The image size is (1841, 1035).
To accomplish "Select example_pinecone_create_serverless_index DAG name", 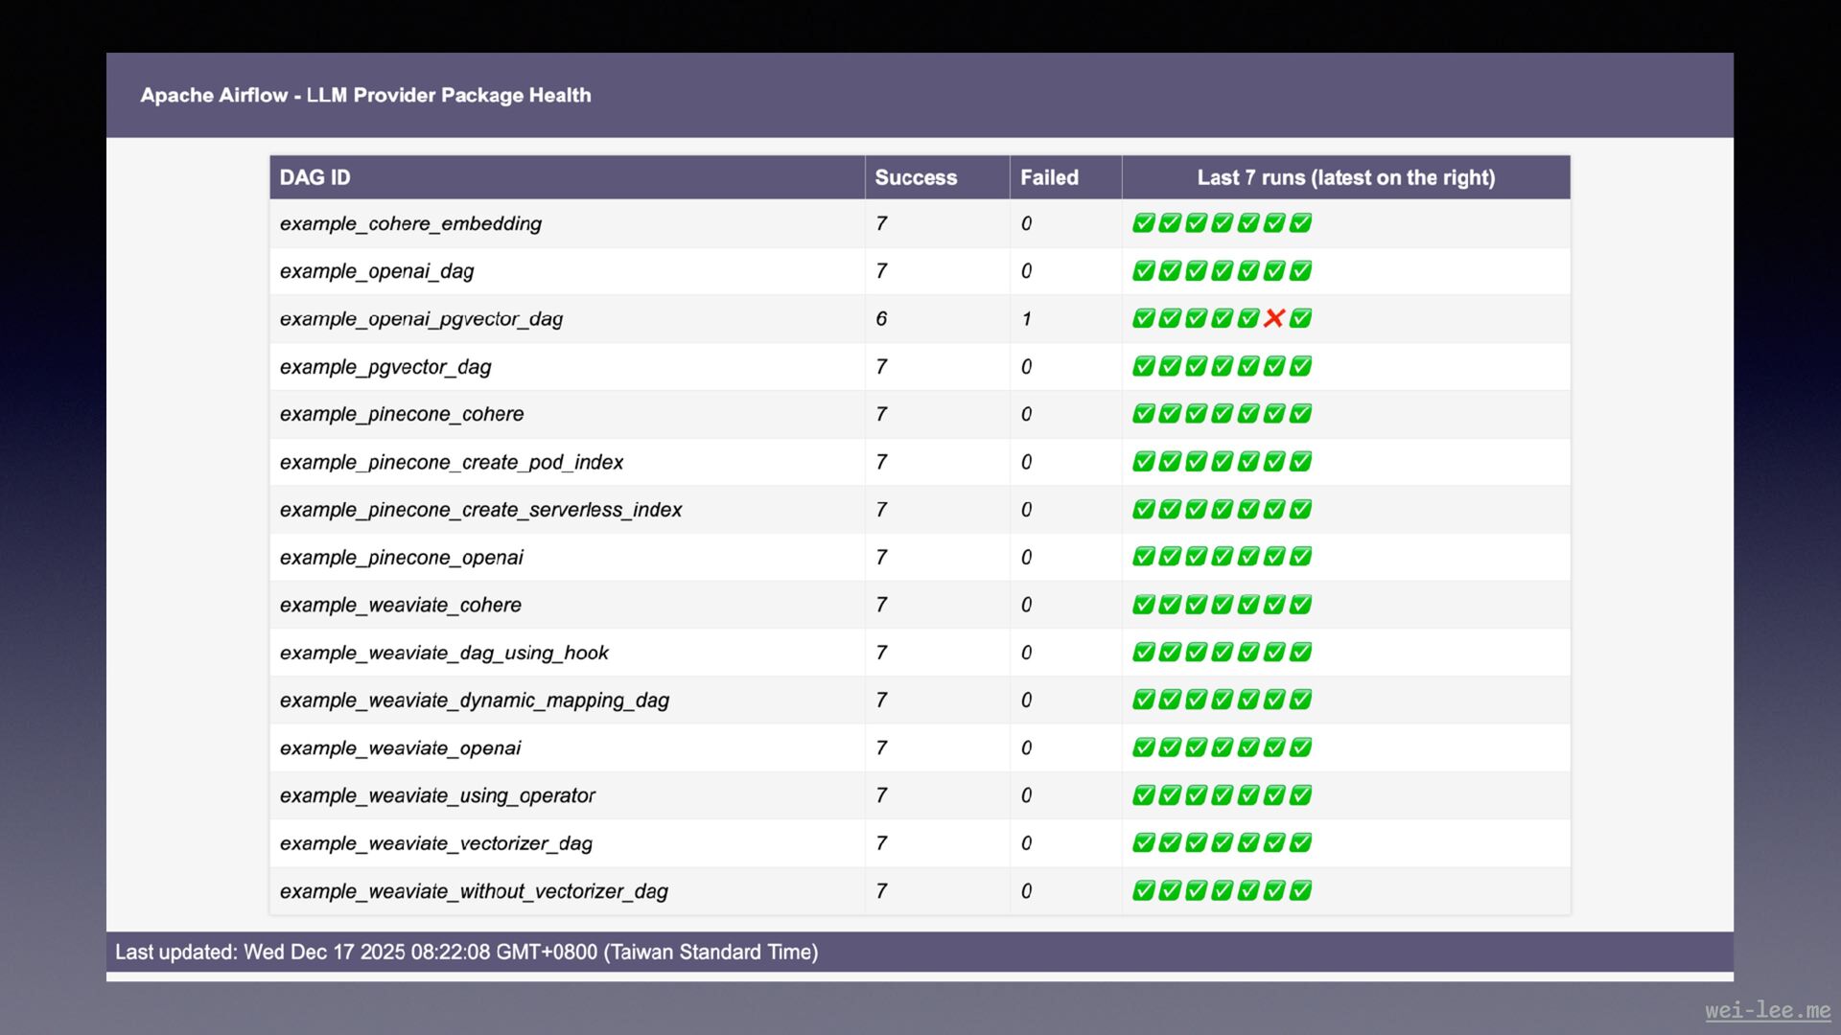I will point(480,510).
